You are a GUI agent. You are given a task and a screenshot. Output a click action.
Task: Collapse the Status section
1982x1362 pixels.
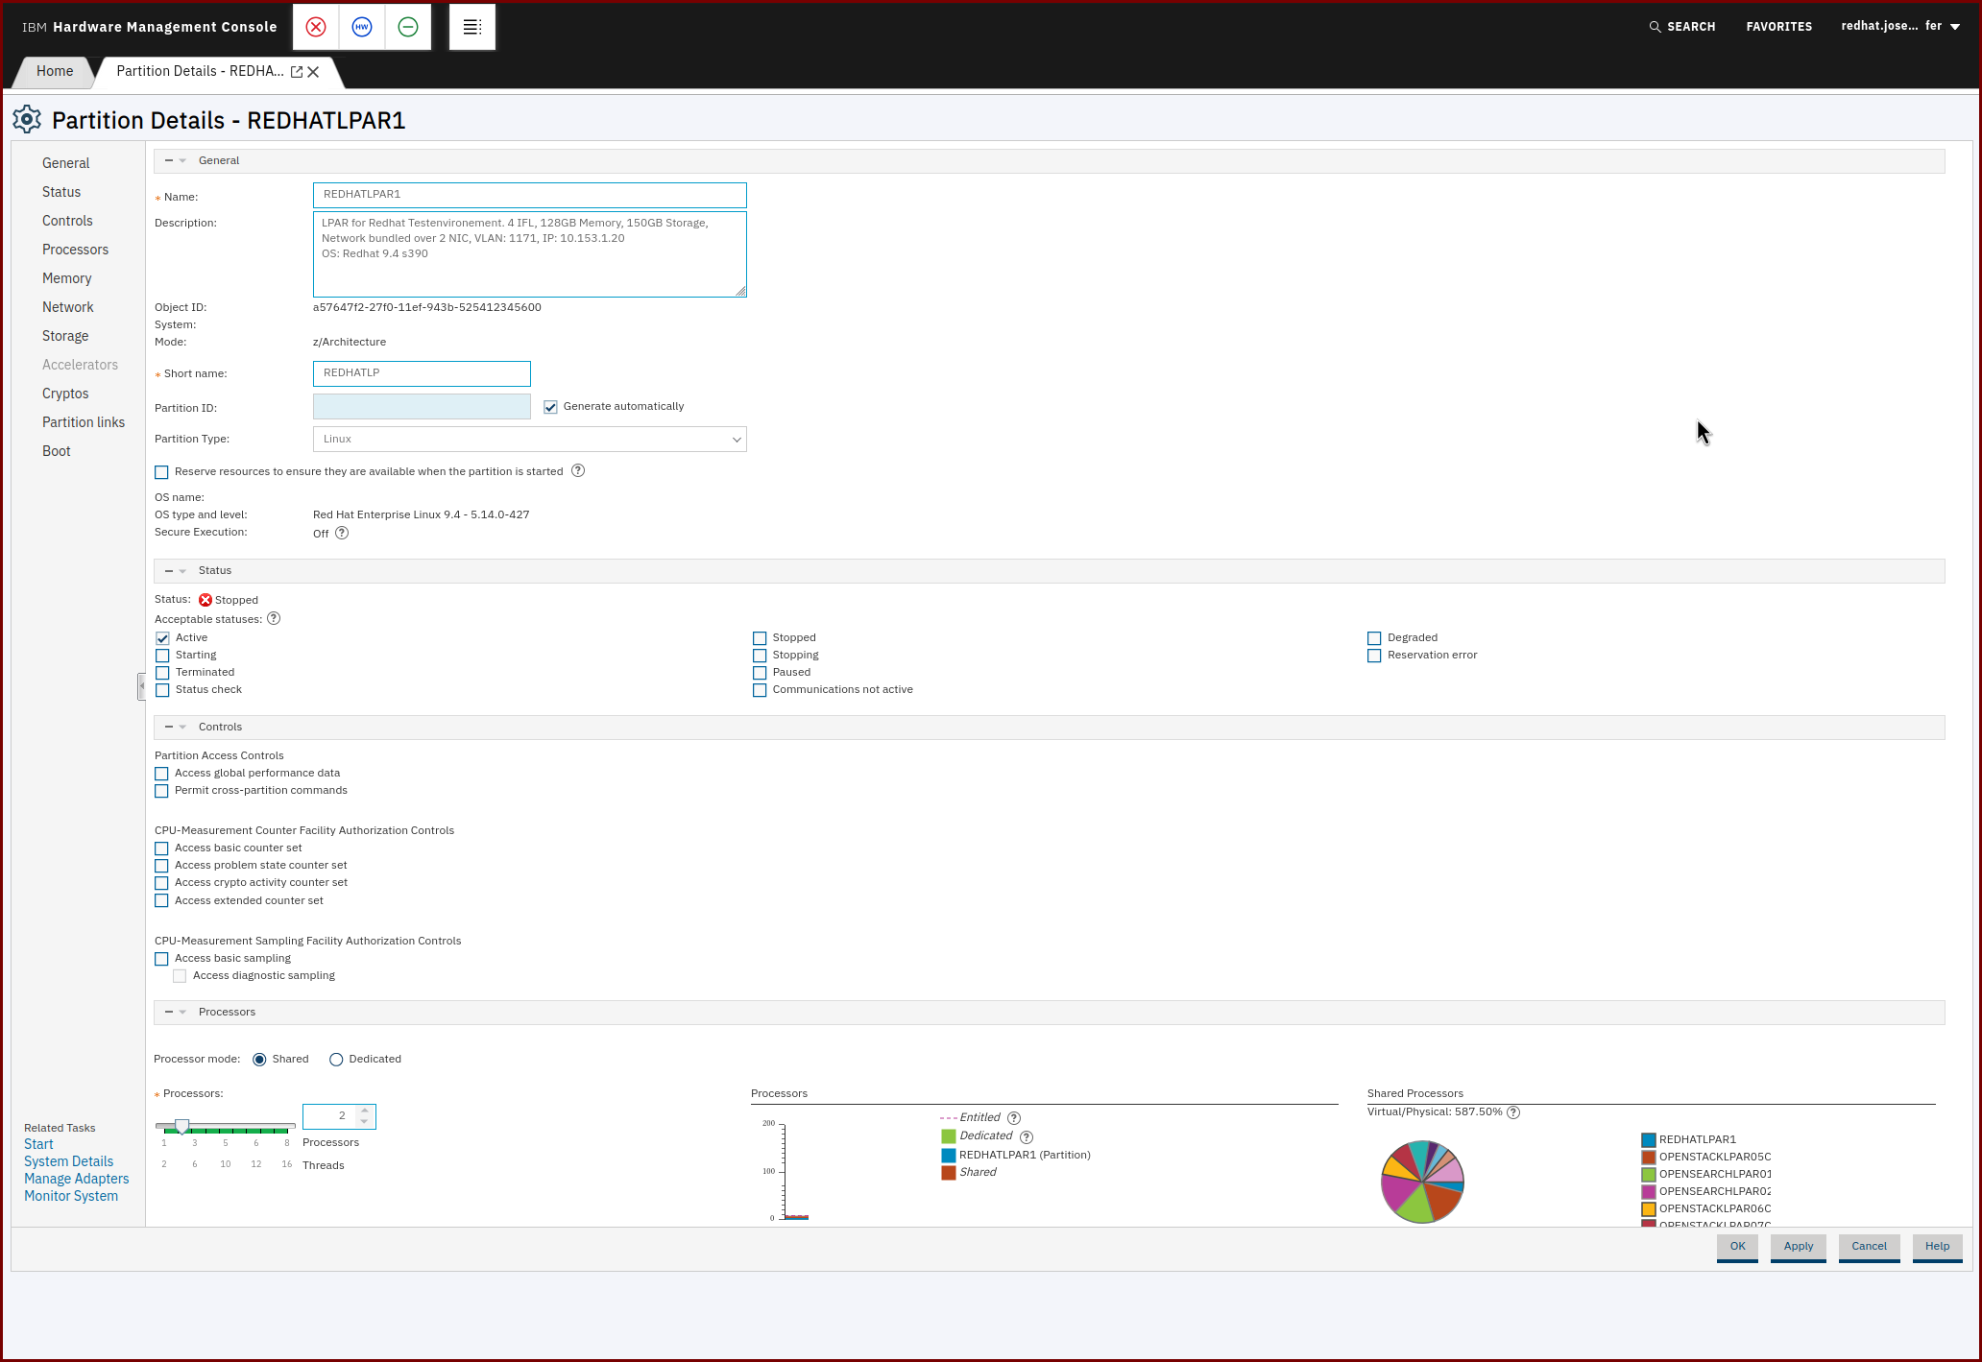point(169,571)
